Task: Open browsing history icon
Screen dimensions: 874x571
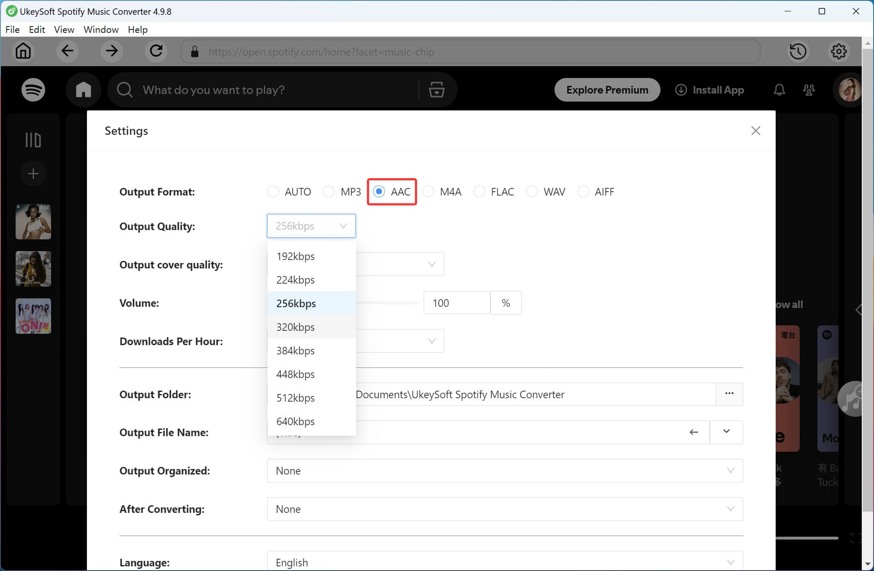Action: click(x=798, y=51)
